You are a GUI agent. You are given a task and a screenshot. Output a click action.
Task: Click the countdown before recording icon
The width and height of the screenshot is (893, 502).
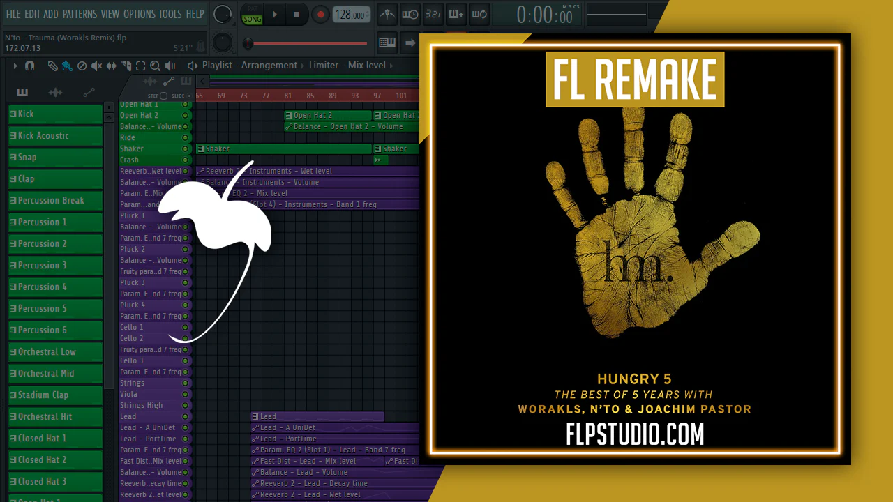433,14
